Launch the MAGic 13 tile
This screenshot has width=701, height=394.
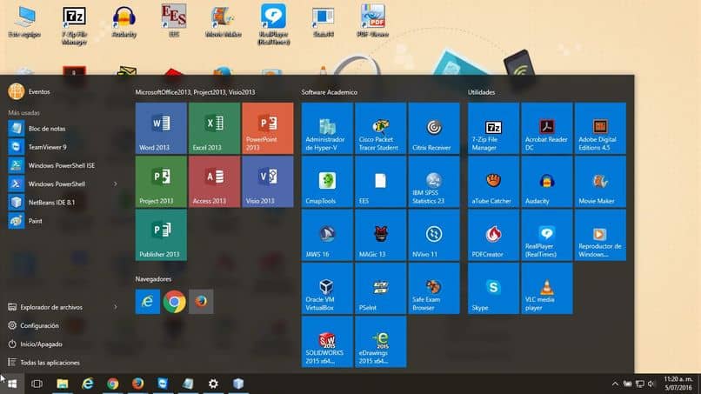pyautogui.click(x=380, y=235)
